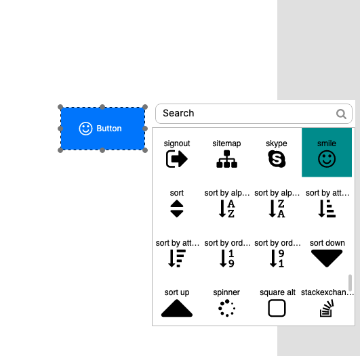Screen dimensions: 360x356
Task: Select the sort down triangle icon
Action: 327,259
